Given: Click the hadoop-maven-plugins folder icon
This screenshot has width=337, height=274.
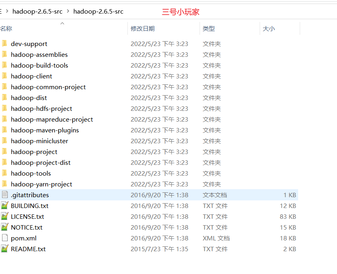Looking at the screenshot, I should point(4,130).
